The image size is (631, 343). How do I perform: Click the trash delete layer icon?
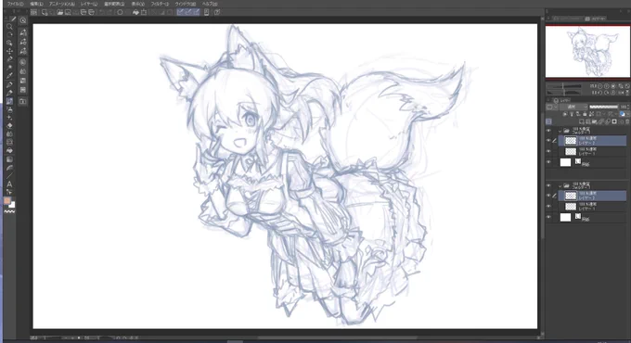point(627,121)
